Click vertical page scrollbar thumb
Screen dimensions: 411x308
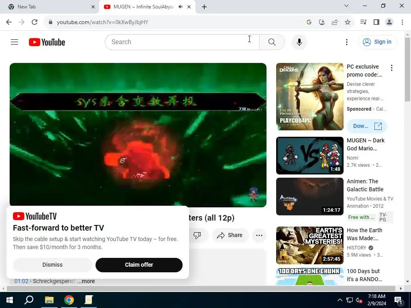pos(407,69)
